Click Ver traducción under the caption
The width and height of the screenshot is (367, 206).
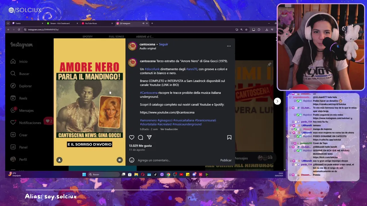[169, 129]
